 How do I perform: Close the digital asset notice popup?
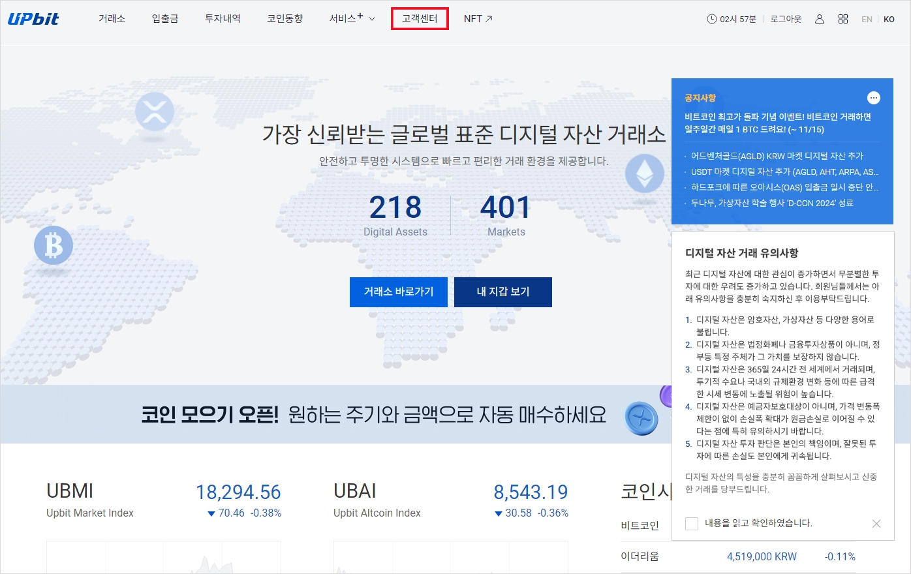point(876,524)
